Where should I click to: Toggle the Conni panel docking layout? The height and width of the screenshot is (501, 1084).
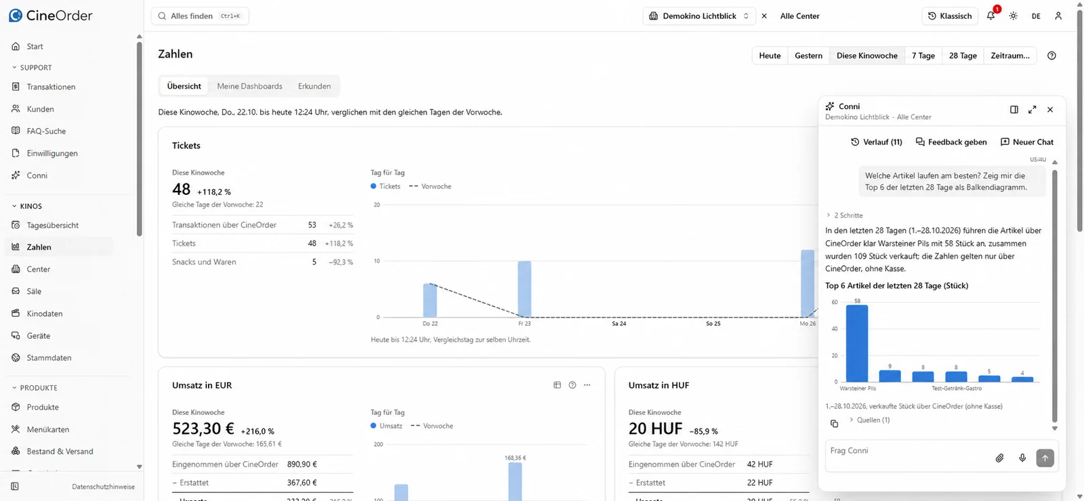click(x=1014, y=110)
